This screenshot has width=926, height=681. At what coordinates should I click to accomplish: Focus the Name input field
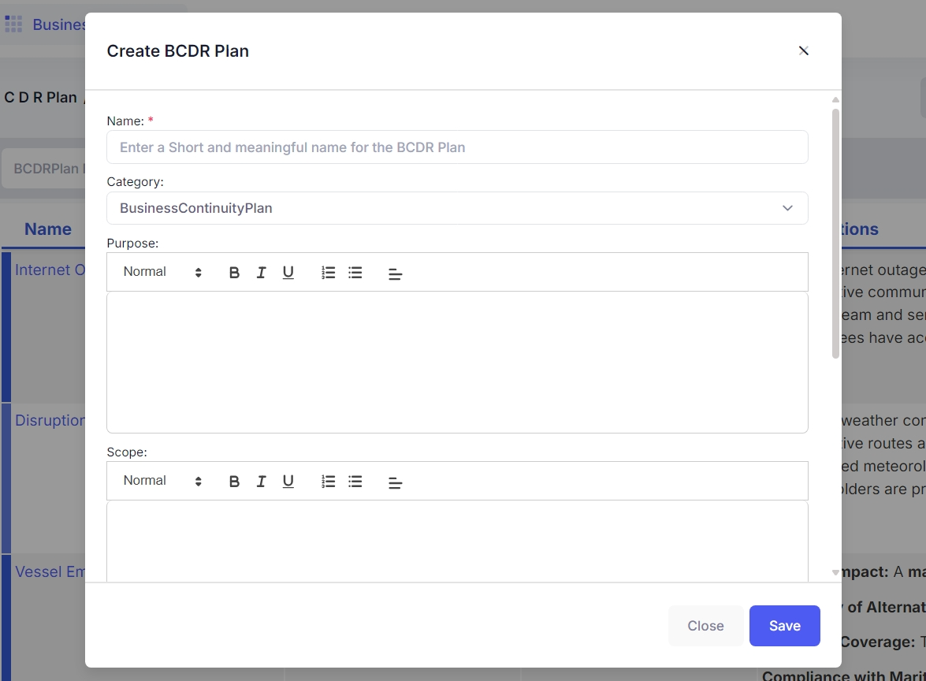457,147
